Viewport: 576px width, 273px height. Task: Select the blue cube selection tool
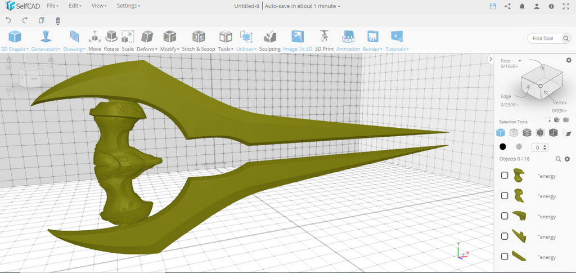[x=501, y=133]
